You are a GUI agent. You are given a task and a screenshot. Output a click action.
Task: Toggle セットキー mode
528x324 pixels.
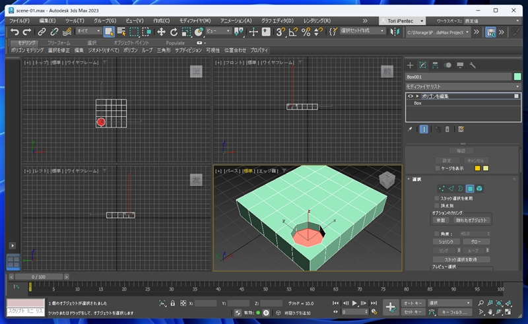413,312
